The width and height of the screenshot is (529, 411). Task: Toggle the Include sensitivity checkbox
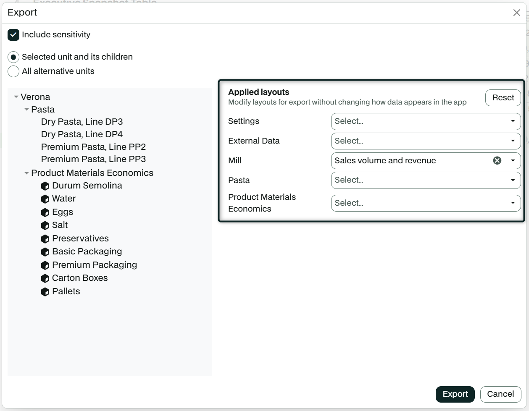(13, 35)
